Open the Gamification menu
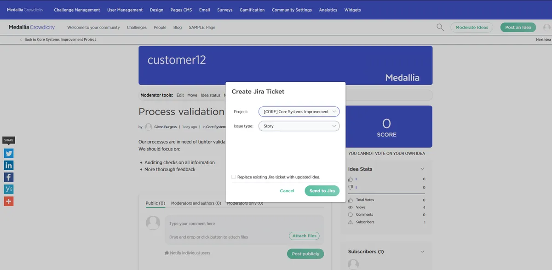The image size is (552, 270). click(252, 10)
